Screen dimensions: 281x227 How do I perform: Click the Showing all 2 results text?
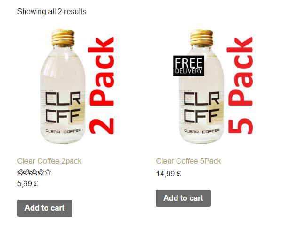pyautogui.click(x=52, y=12)
